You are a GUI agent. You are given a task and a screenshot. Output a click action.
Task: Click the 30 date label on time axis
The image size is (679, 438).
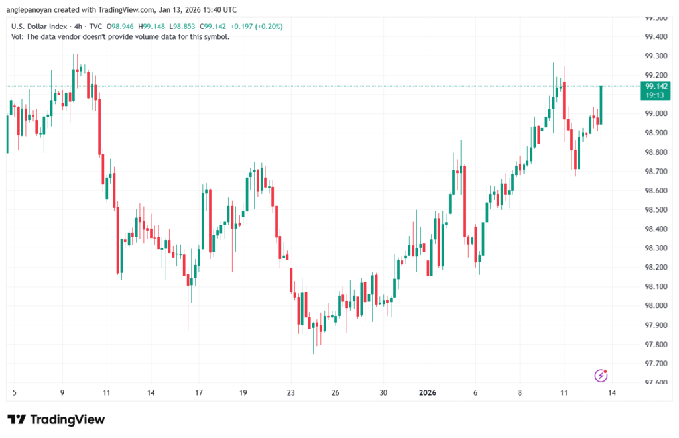pos(383,392)
